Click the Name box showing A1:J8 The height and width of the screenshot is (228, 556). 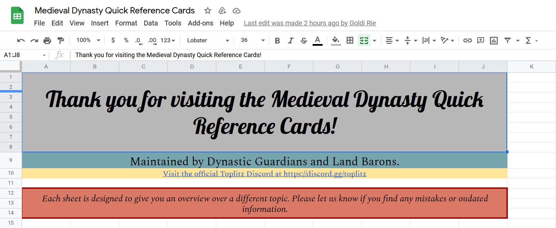tap(24, 55)
